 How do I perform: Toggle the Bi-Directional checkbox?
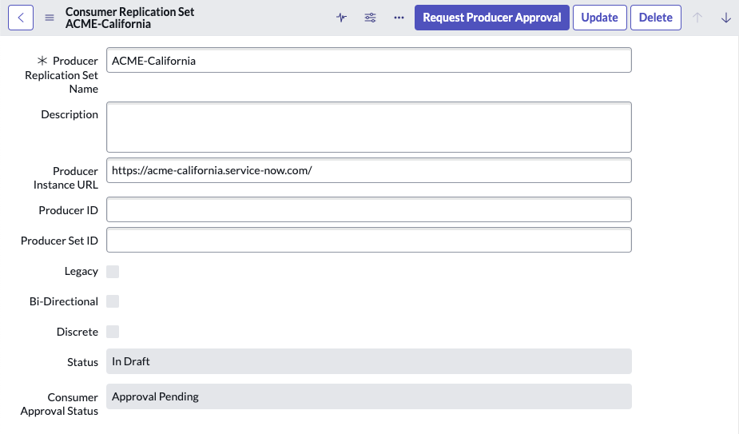pos(113,301)
